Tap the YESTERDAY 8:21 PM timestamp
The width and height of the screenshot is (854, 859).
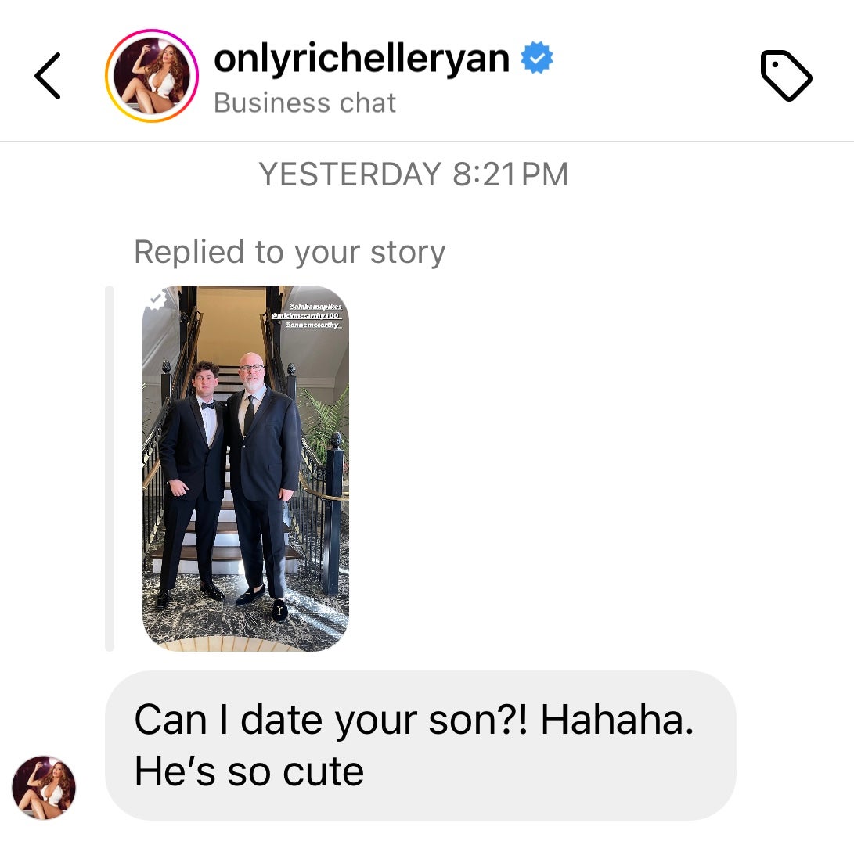click(x=414, y=174)
